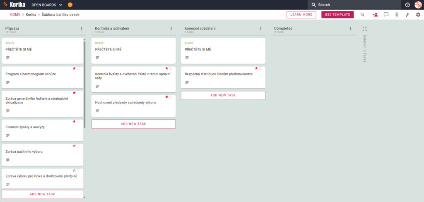Click the expand fullscreen arrows icon
The height and width of the screenshot is (202, 424).
coord(364,29)
